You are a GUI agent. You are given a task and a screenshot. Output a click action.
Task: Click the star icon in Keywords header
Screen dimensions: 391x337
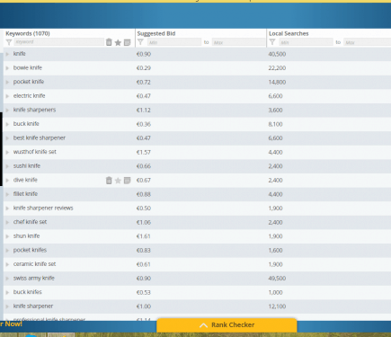tap(118, 42)
